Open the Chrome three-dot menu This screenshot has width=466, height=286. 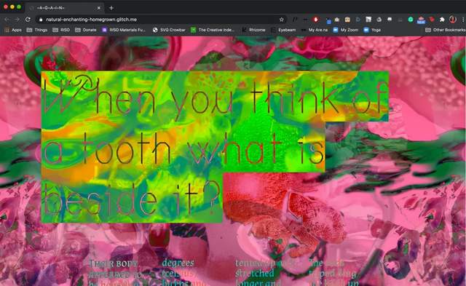point(463,20)
